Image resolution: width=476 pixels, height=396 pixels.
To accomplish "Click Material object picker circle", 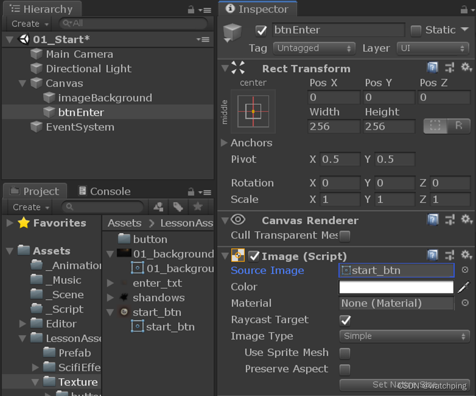I will point(465,303).
